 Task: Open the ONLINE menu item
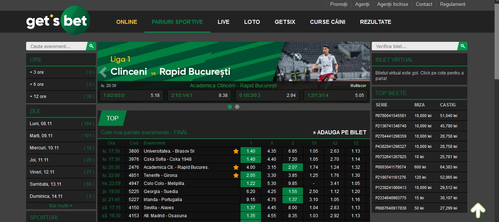click(126, 22)
